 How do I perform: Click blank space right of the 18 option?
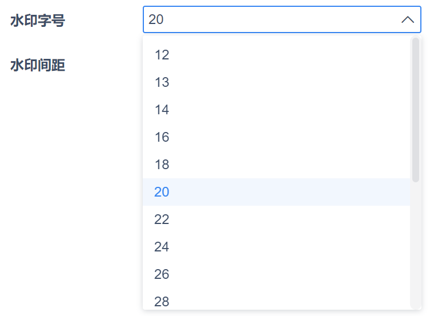(286, 165)
